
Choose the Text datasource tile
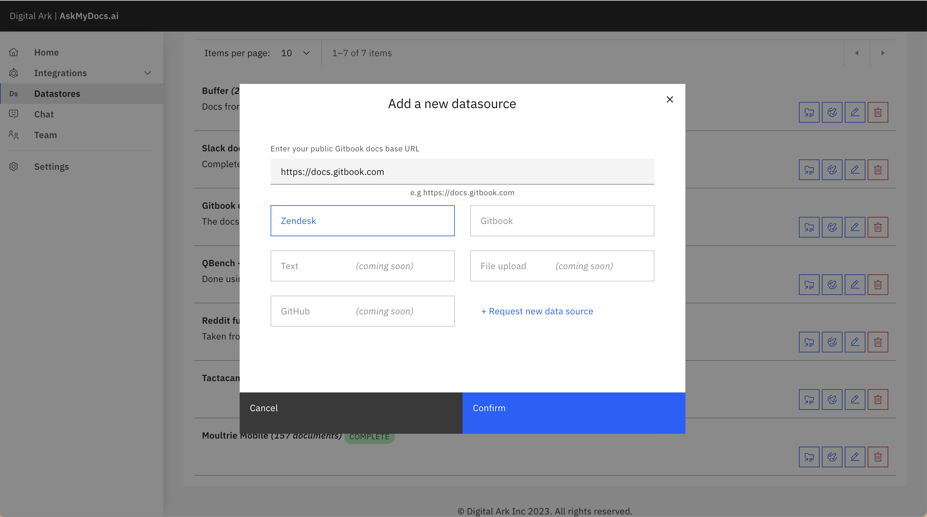(362, 266)
